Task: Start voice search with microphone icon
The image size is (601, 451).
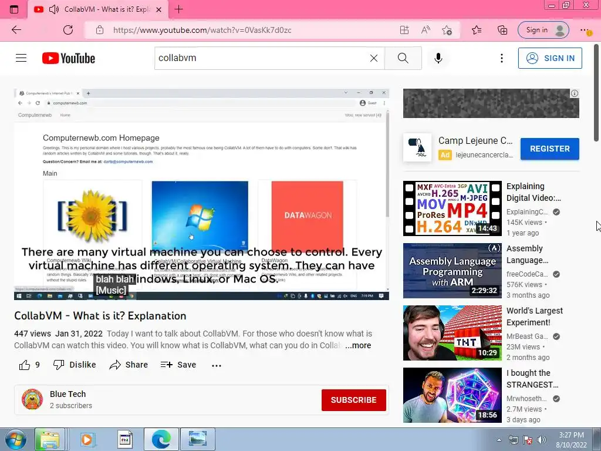Action: tap(438, 58)
